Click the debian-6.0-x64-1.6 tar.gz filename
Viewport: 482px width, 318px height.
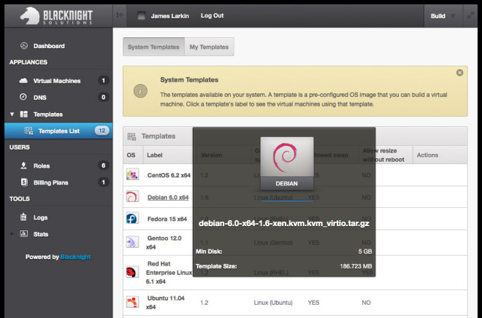[x=284, y=223]
